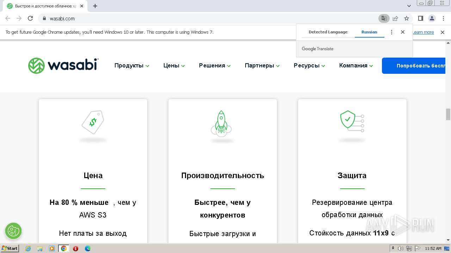Go forward to the next page
Viewport: 451px width, 253px height.
pyautogui.click(x=19, y=18)
